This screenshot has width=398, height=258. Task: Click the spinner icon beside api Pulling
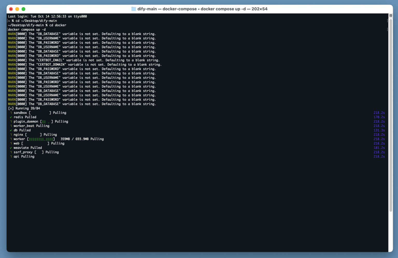point(11,157)
